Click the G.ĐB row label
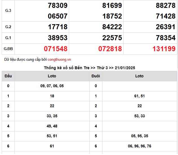The height and width of the screenshot is (155, 178). coord(8,49)
